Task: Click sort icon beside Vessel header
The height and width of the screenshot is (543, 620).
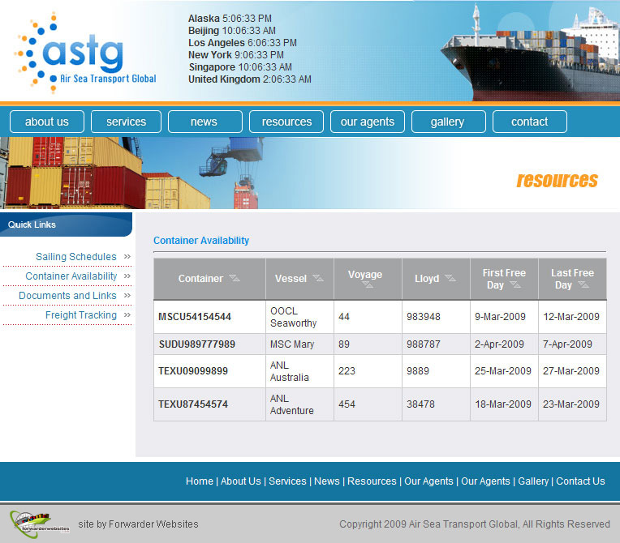Action: pos(317,279)
